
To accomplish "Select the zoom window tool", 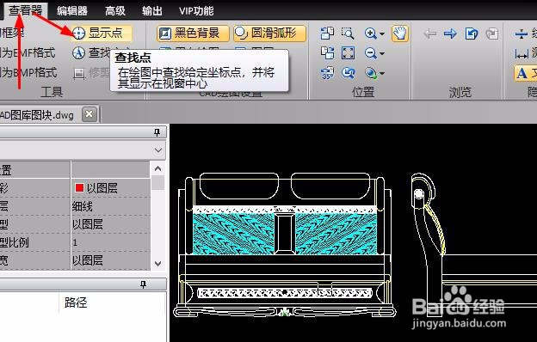I will click(x=348, y=34).
